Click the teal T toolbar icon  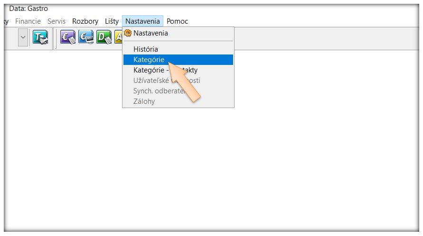click(x=40, y=37)
